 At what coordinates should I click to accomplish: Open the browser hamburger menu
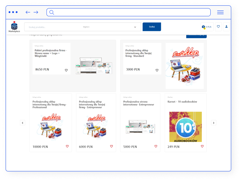pos(220,12)
